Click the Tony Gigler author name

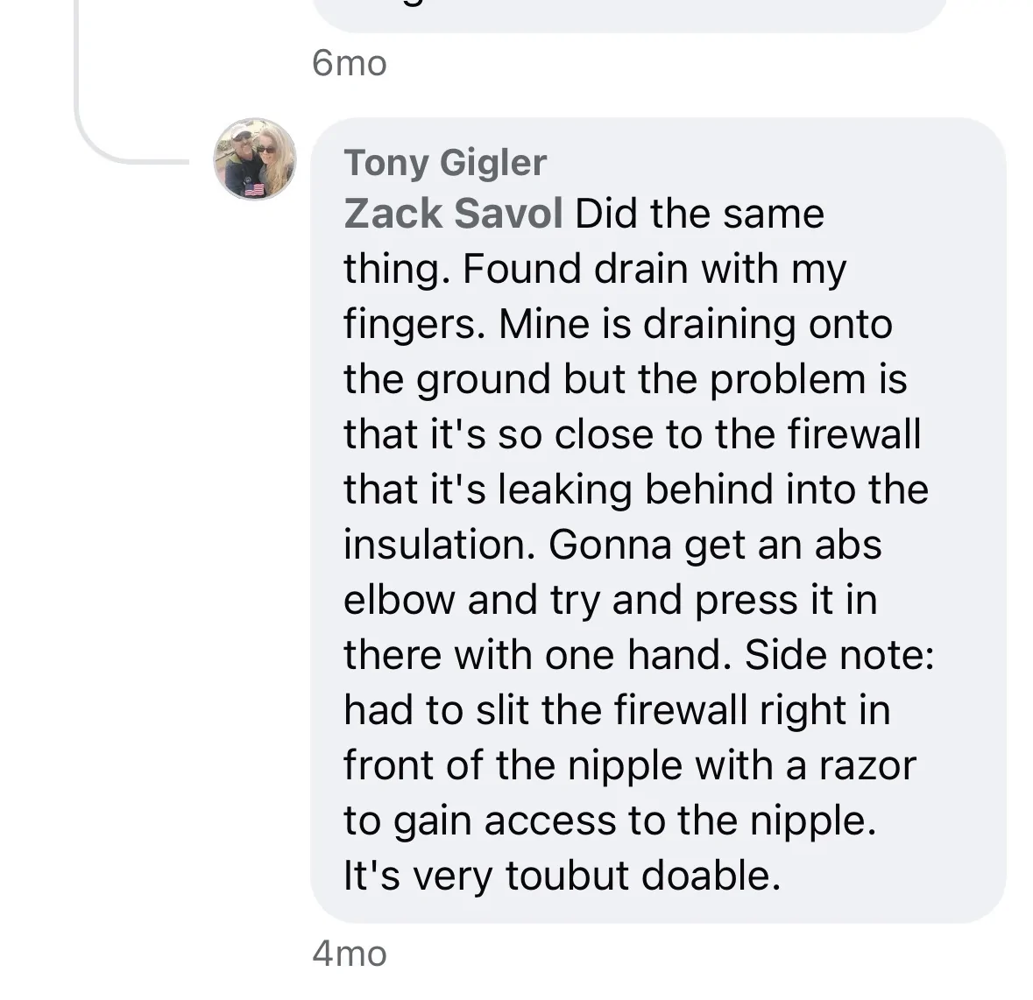point(445,163)
